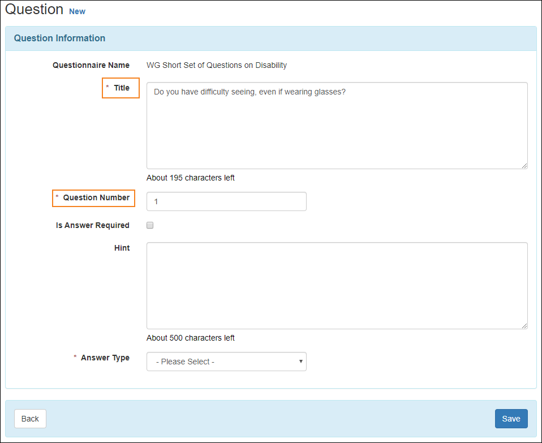Click the Is Answer Required label
Viewport: 542px width, 443px height.
pos(93,225)
